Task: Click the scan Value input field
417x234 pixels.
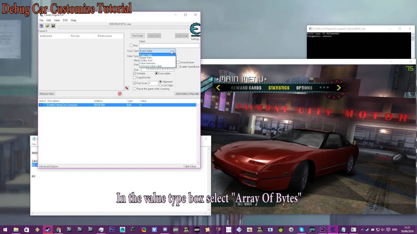Action: click(169, 45)
